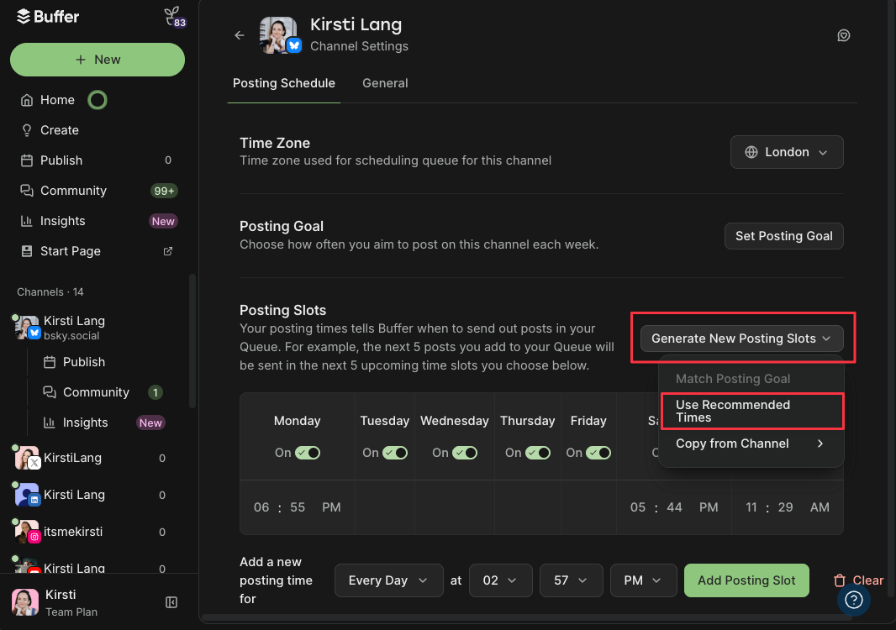Click the 05:44 PM time slot
Image resolution: width=896 pixels, height=630 pixels.
click(x=674, y=507)
